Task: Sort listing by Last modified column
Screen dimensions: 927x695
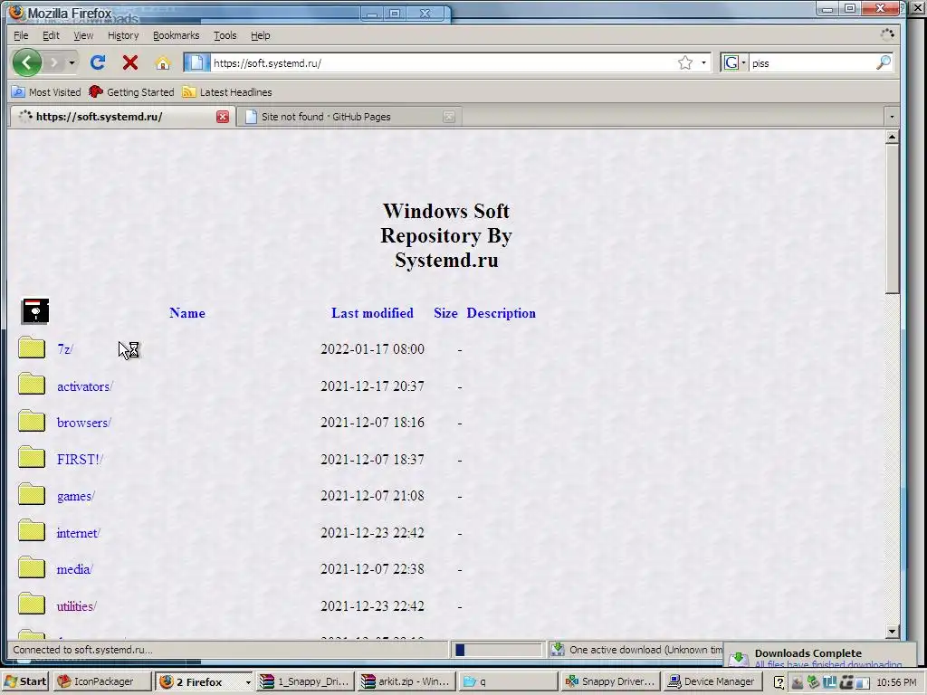Action: pyautogui.click(x=372, y=313)
